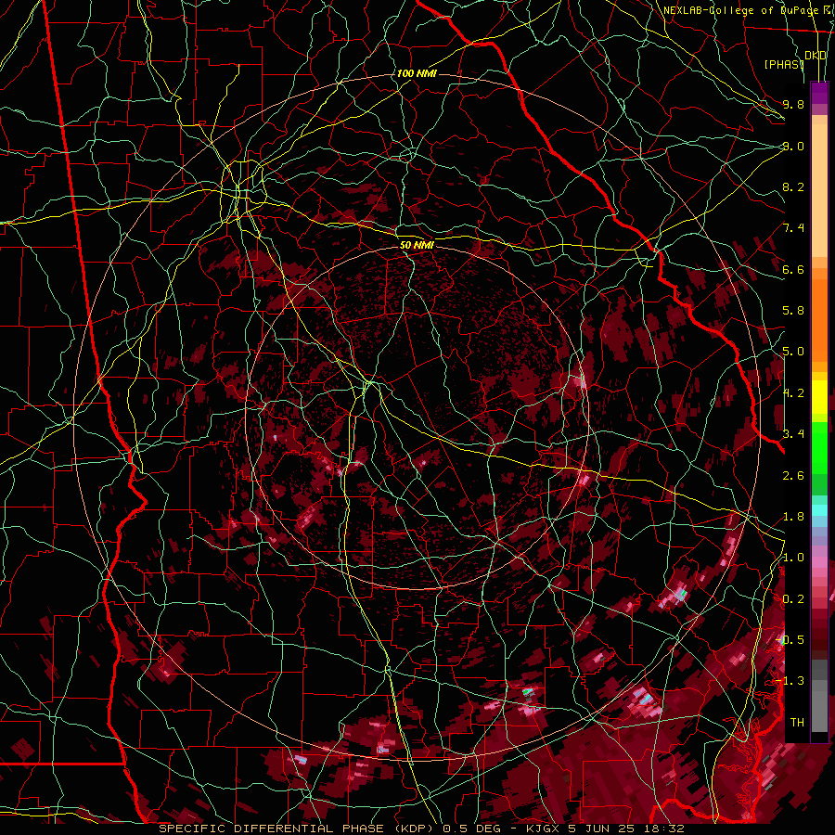
Task: Click the NEXLAB-College of DuPage credit text
Action: (x=740, y=10)
